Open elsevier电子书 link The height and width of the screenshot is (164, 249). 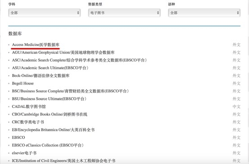[x=24, y=153]
